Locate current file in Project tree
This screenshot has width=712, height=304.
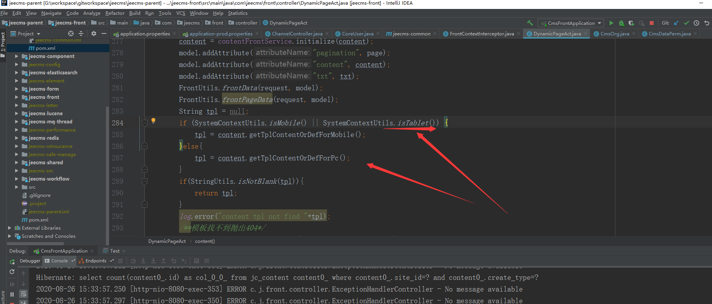(71, 33)
